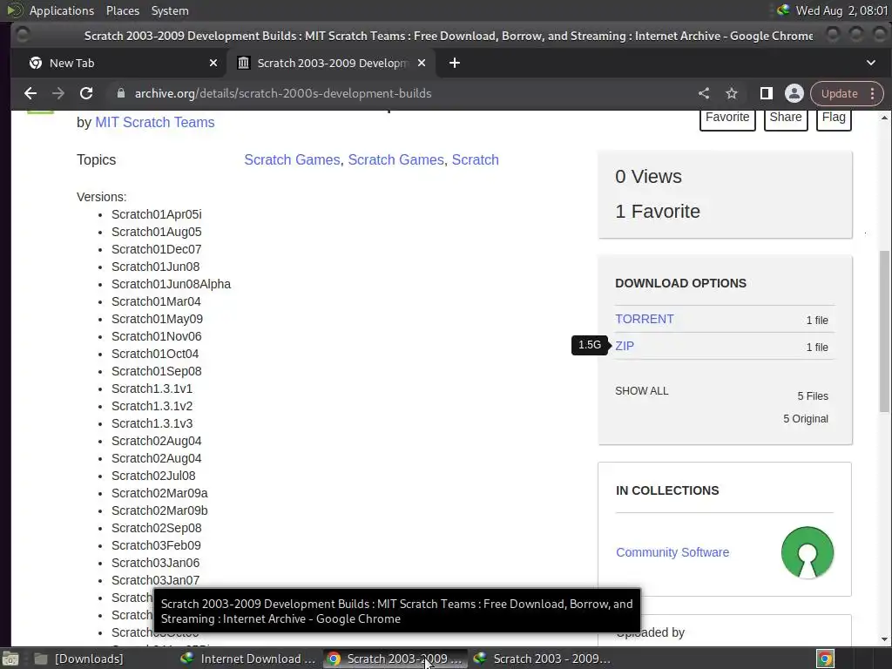The width and height of the screenshot is (892, 669).
Task: Click the Scratch1.3.1v2 list item
Action: [152, 406]
